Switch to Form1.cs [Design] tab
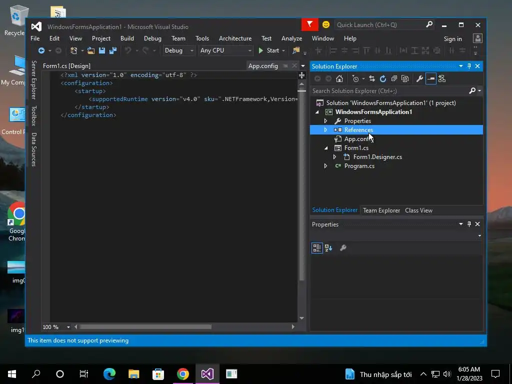This screenshot has width=512, height=384. (66, 66)
